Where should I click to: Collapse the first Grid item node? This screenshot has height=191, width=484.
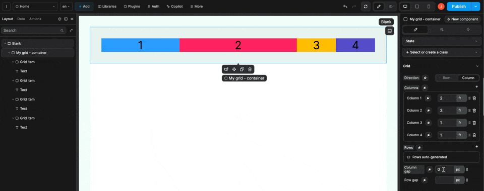coord(13,62)
